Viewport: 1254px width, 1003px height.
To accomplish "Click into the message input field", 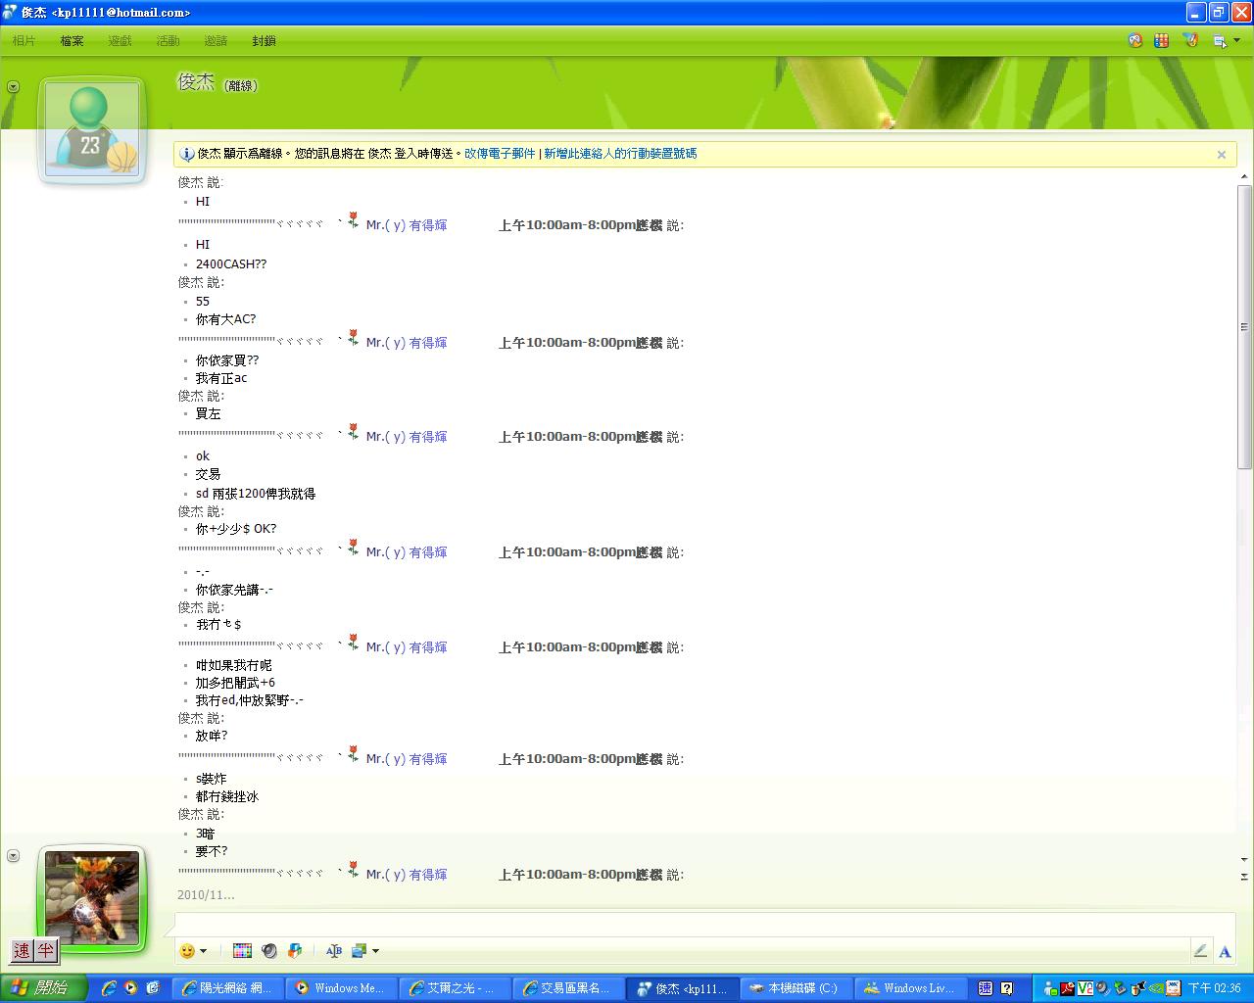I will (x=703, y=924).
